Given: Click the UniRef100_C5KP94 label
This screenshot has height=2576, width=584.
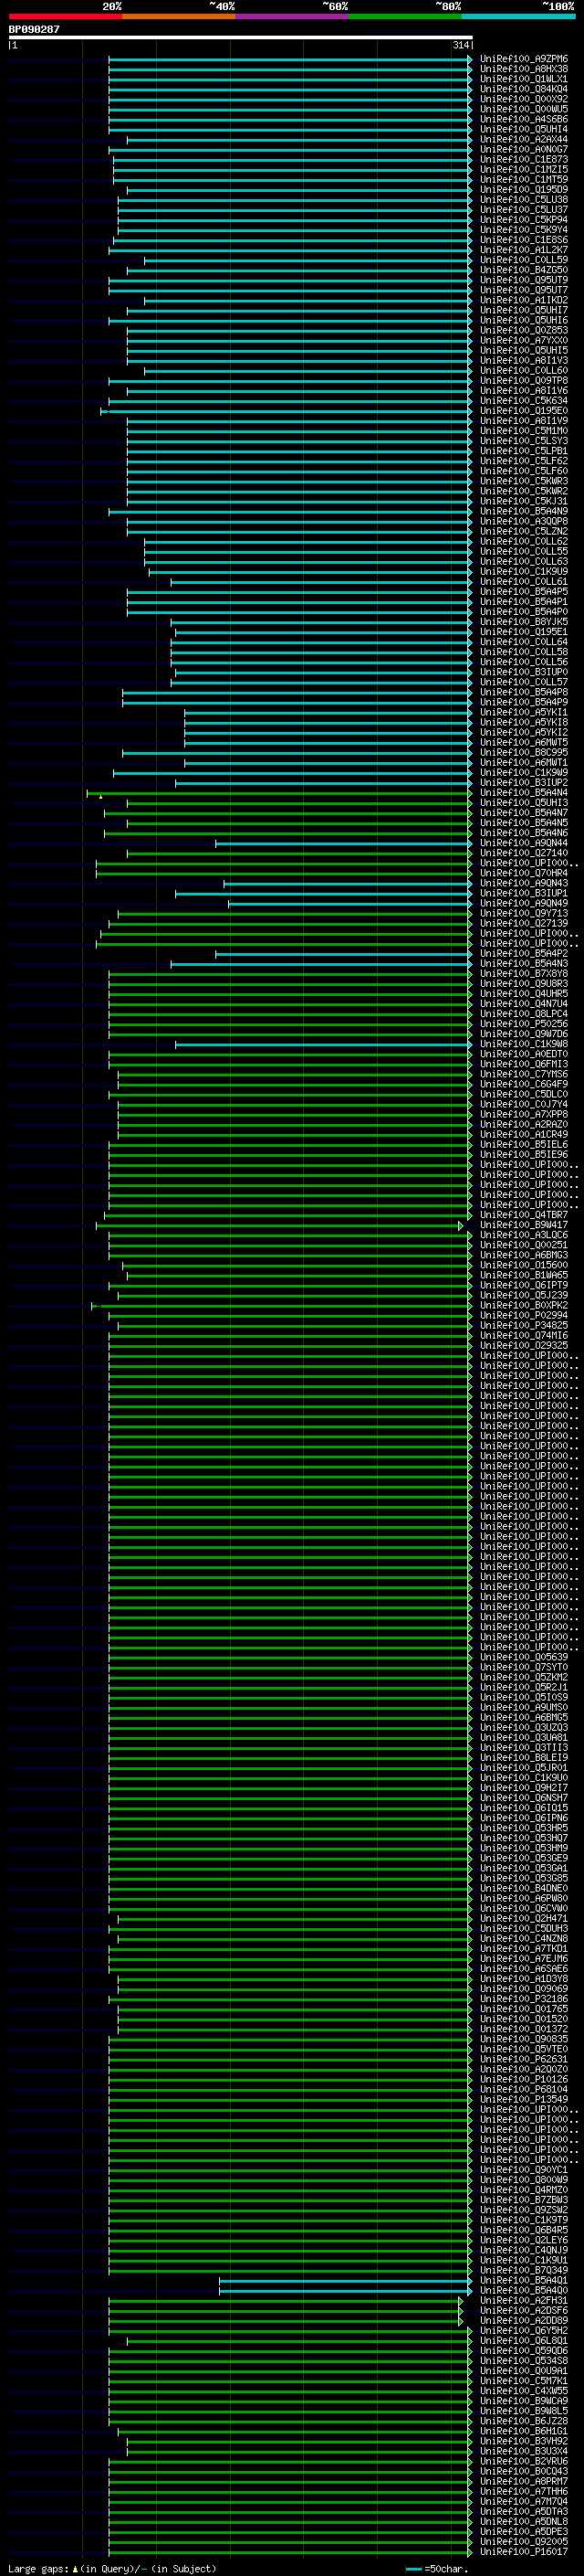Looking at the screenshot, I should pyautogui.click(x=524, y=220).
